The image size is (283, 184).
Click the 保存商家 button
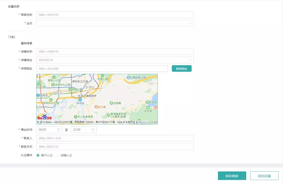coord(232,176)
